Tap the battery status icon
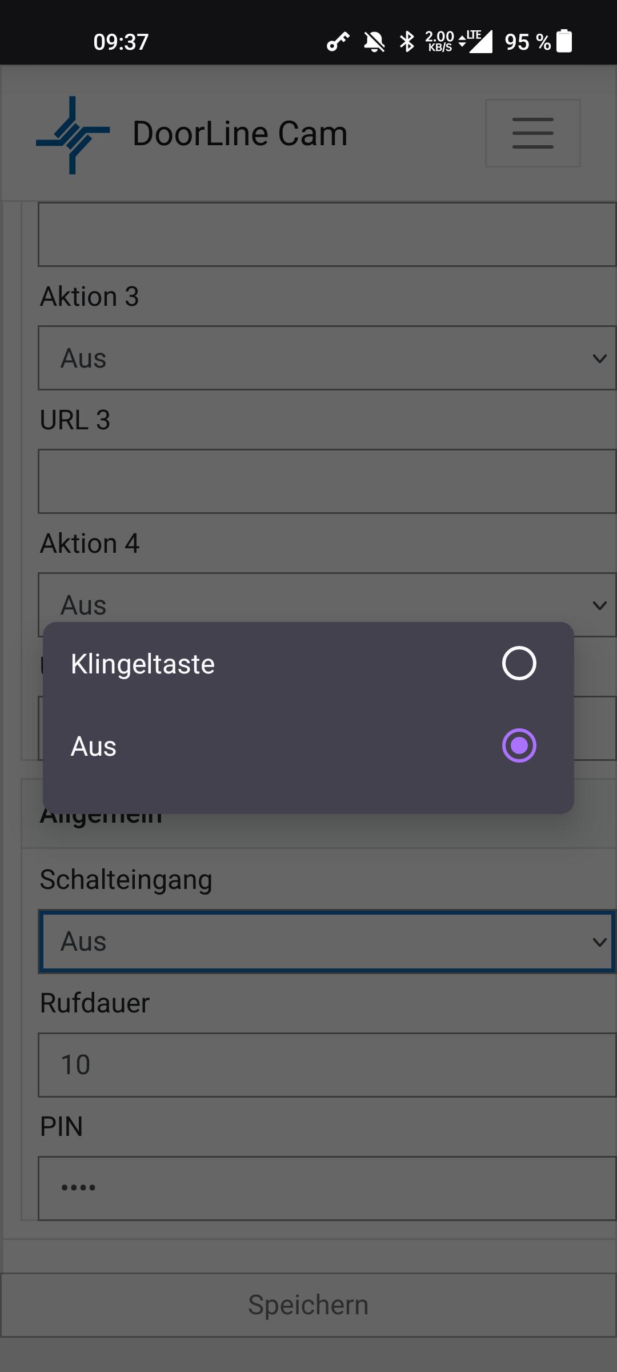This screenshot has height=1372, width=617. pyautogui.click(x=564, y=41)
